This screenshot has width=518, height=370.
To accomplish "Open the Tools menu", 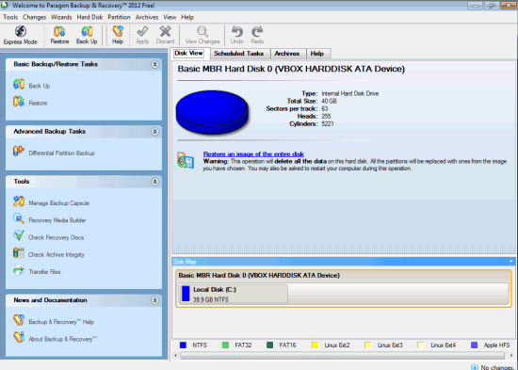I will pos(10,17).
